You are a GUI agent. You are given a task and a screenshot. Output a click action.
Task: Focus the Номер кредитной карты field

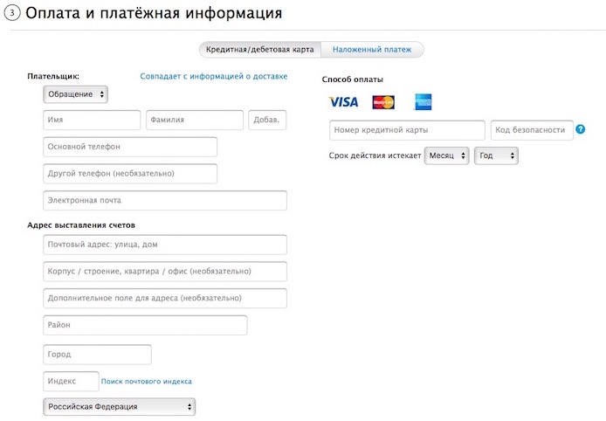tap(407, 130)
